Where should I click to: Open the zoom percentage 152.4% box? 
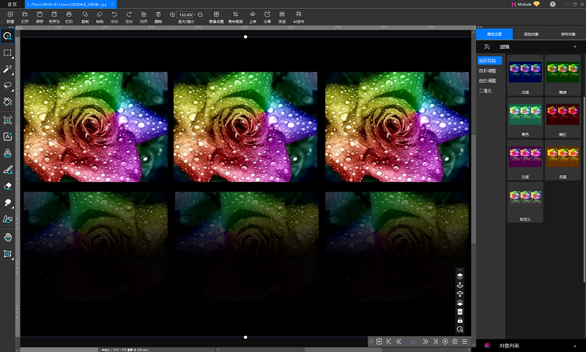[185, 15]
